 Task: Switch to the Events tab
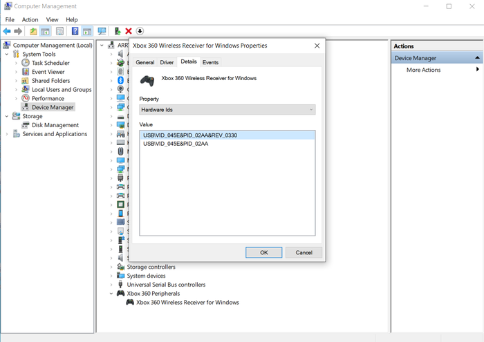(x=210, y=62)
